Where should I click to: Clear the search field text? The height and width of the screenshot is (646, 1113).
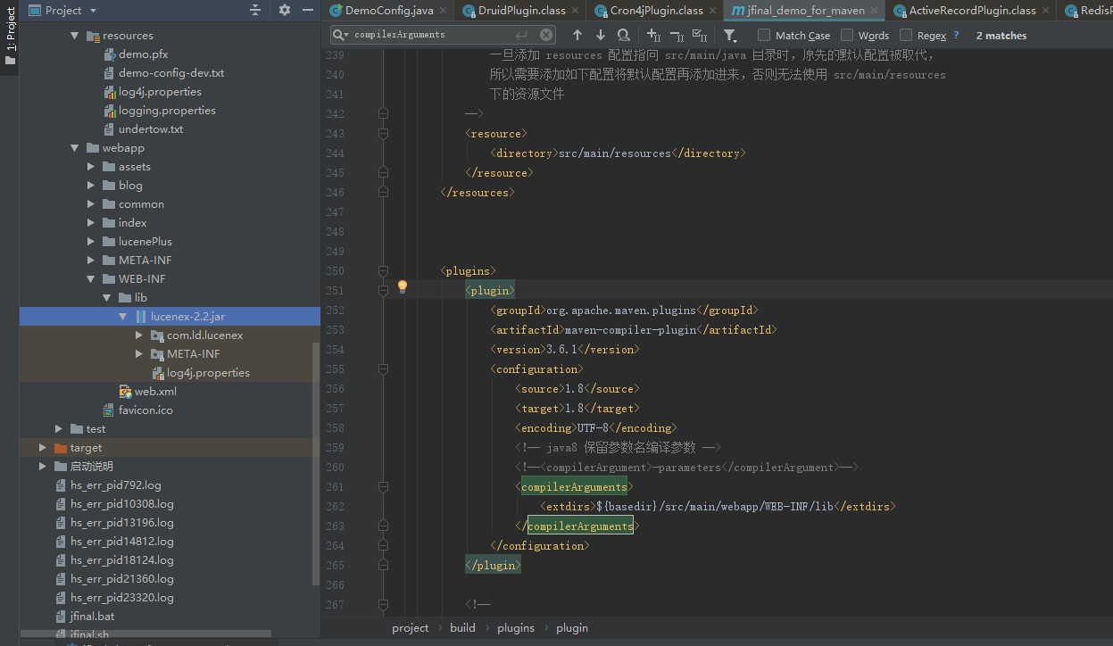(x=546, y=35)
